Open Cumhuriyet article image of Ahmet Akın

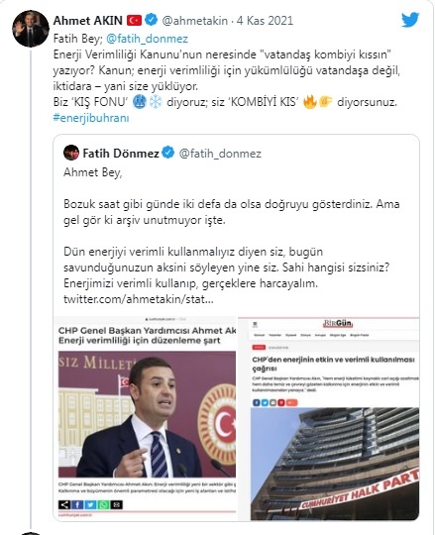[147, 414]
